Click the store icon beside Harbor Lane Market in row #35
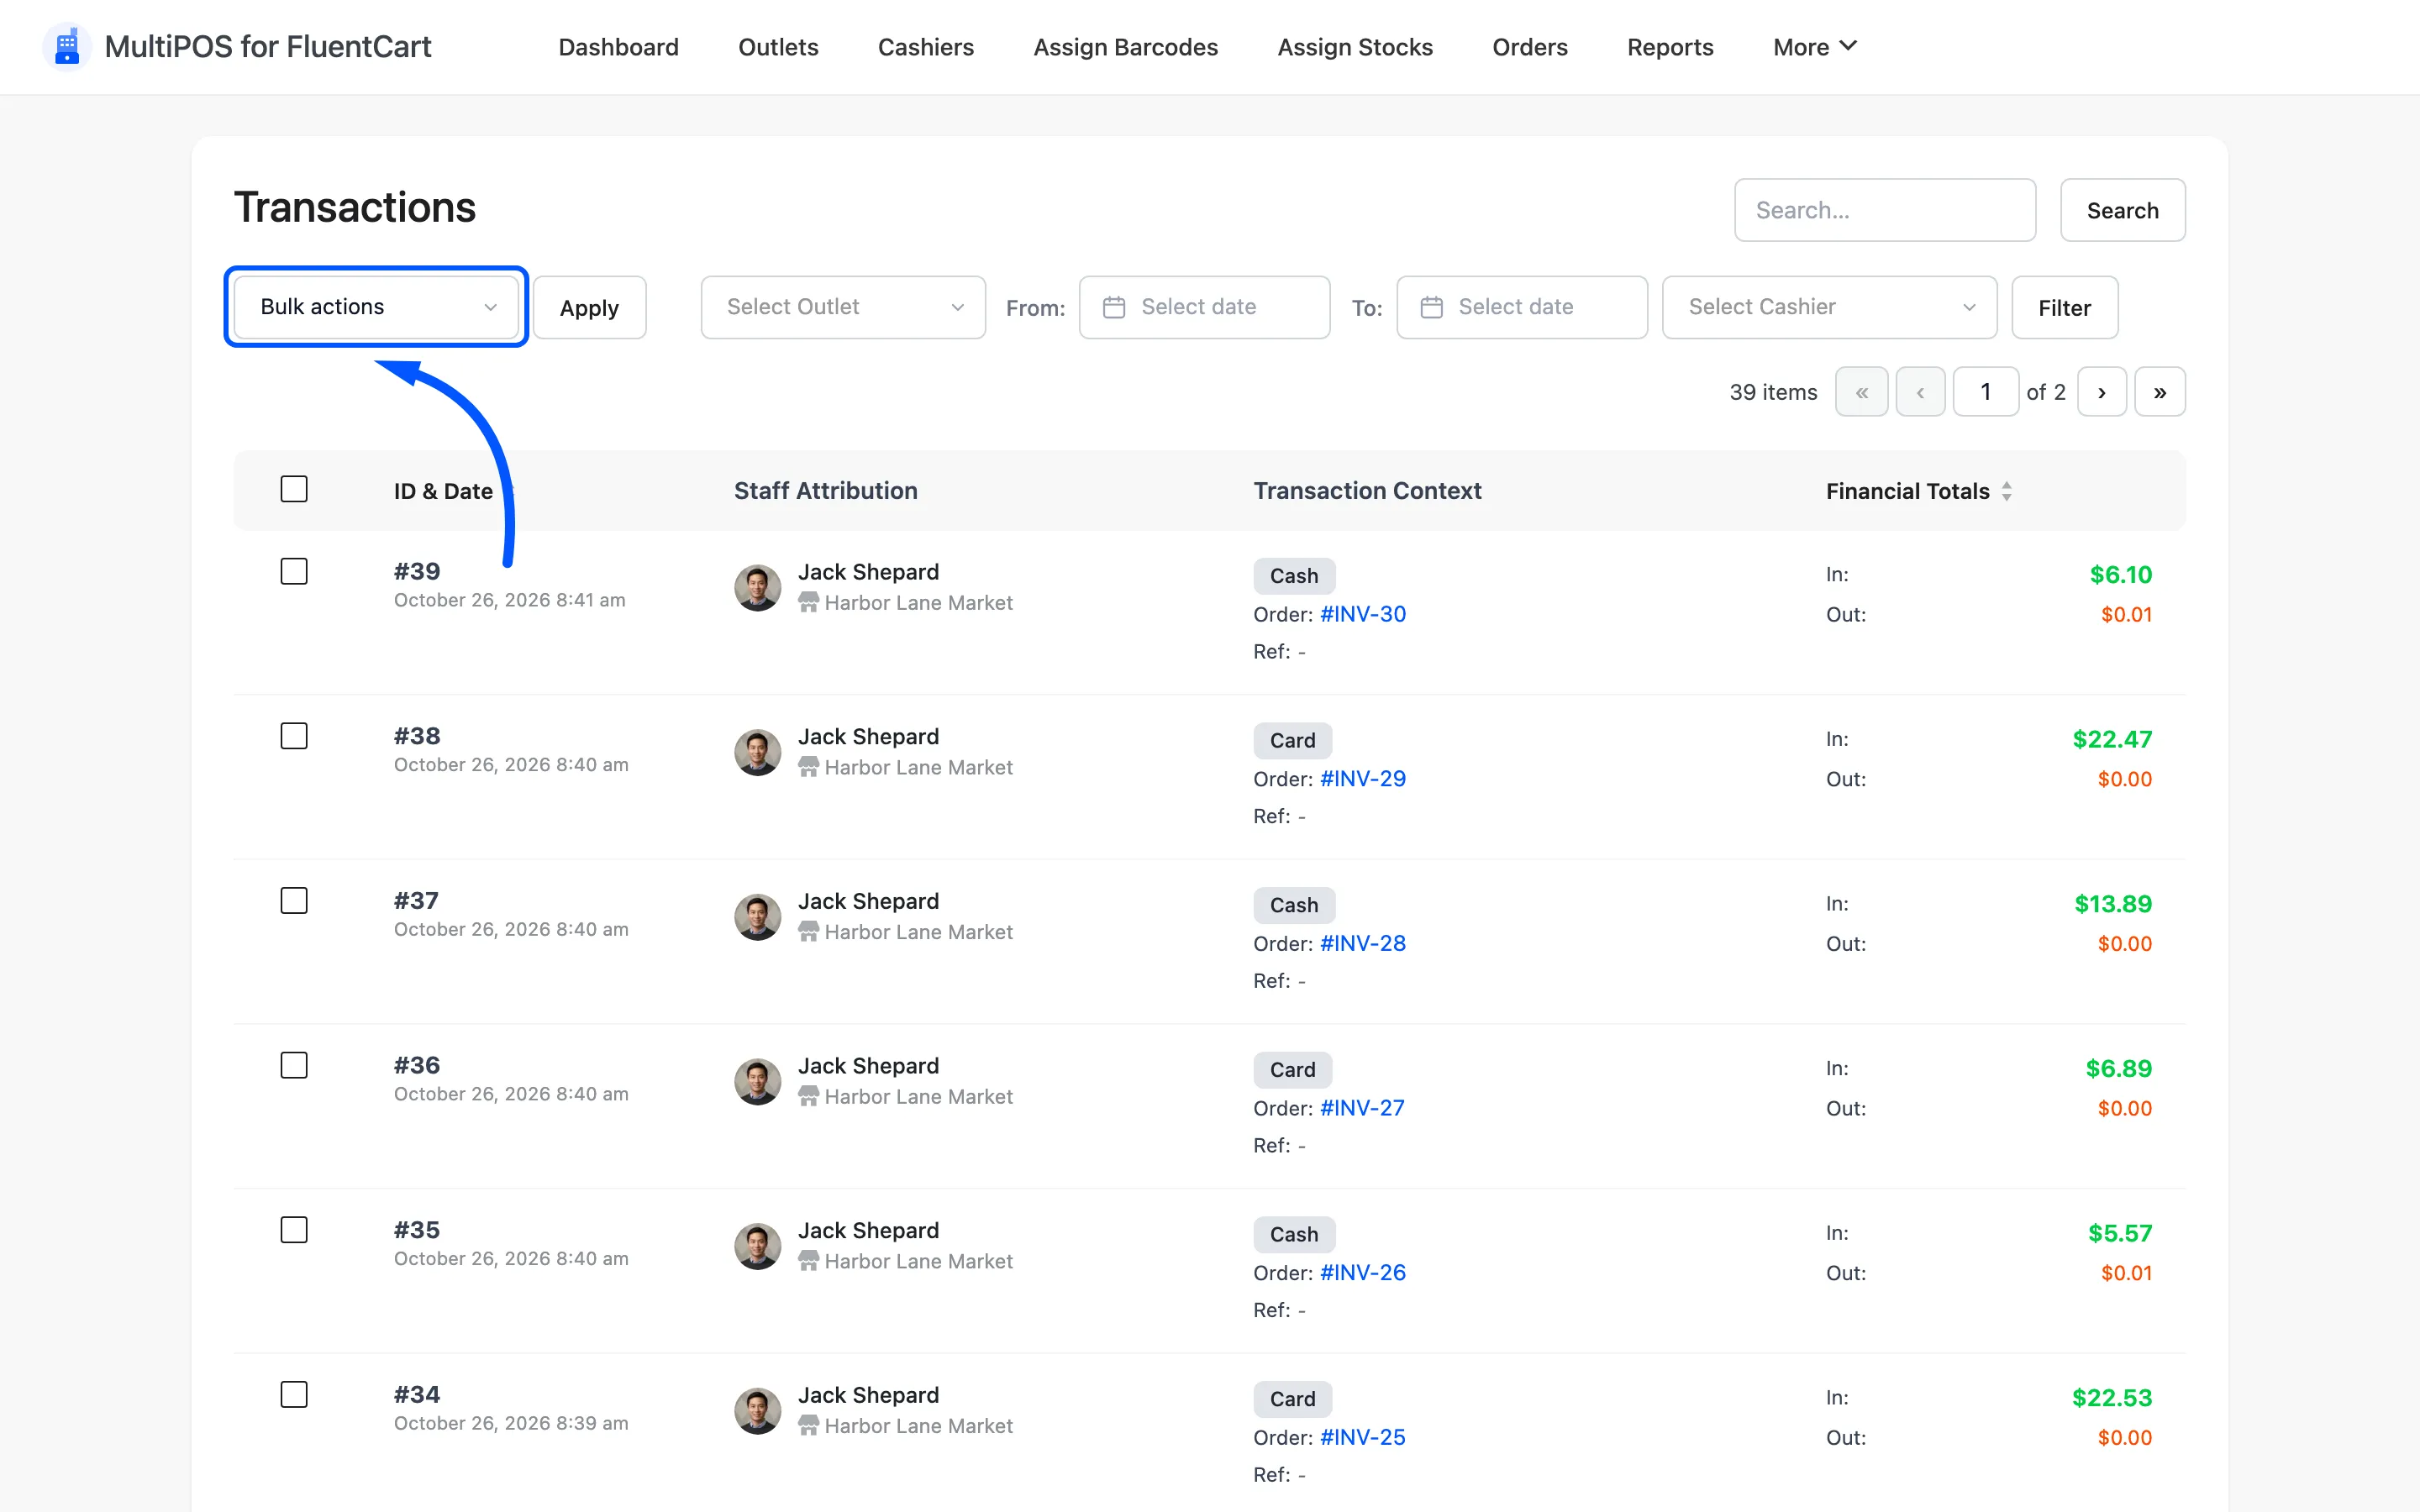2420x1512 pixels. [x=808, y=1261]
